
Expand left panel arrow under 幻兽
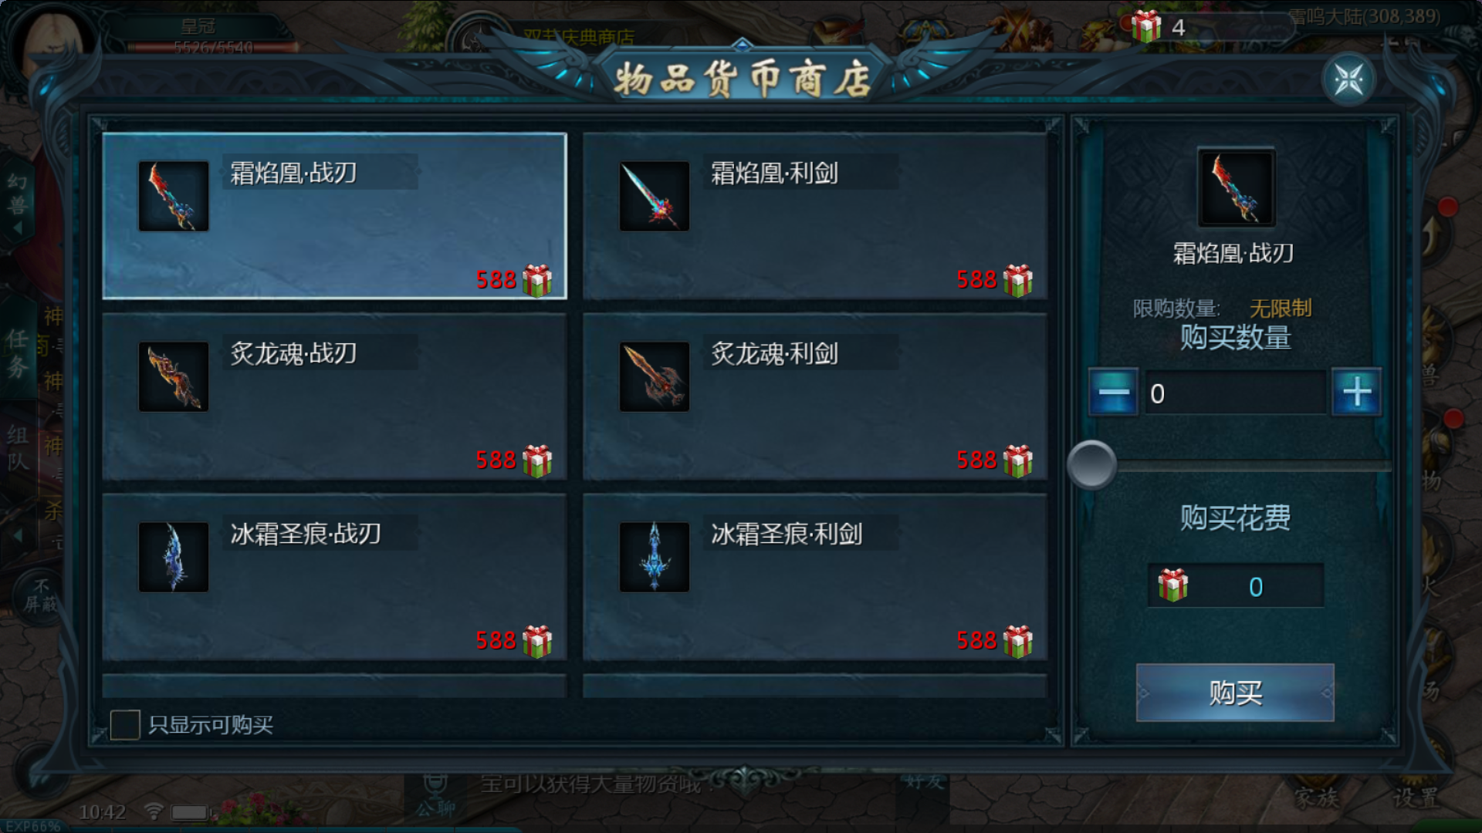point(18,228)
